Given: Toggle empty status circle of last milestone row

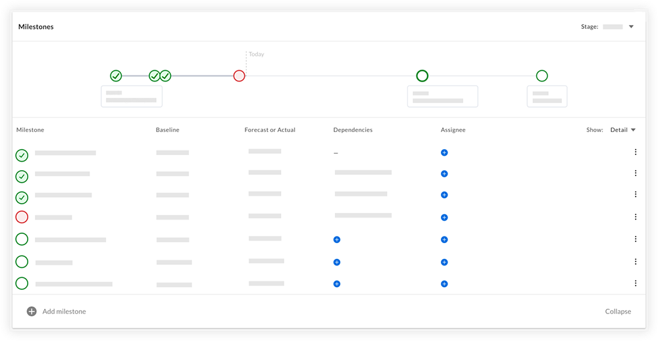Looking at the screenshot, I should click(x=22, y=284).
